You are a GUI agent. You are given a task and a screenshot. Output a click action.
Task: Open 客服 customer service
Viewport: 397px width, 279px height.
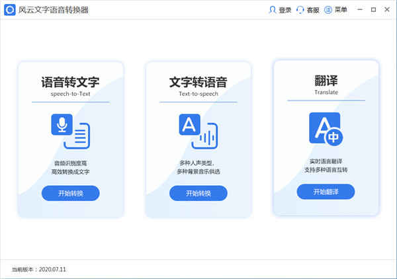coord(313,10)
